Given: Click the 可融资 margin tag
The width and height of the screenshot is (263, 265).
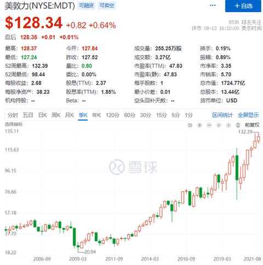Looking at the screenshot, I should click(86, 5).
